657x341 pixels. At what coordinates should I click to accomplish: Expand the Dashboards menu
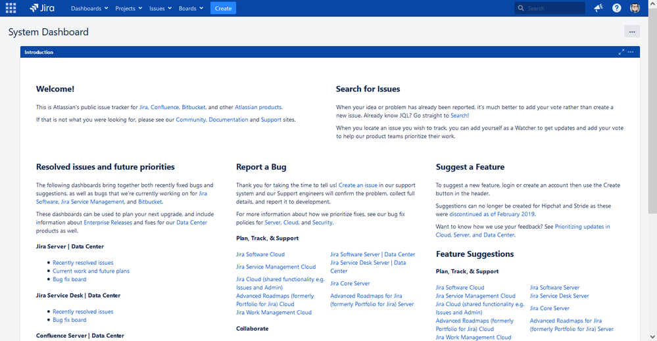pyautogui.click(x=89, y=9)
